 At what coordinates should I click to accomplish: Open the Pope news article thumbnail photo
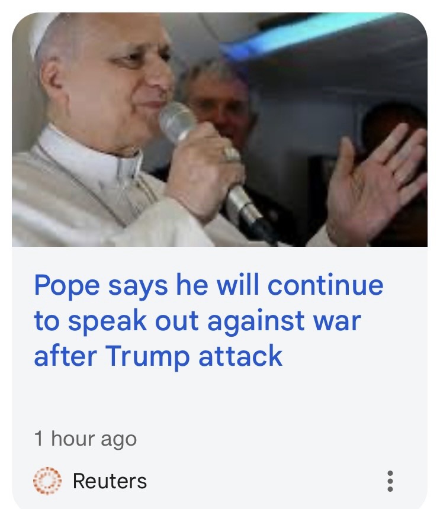220,130
